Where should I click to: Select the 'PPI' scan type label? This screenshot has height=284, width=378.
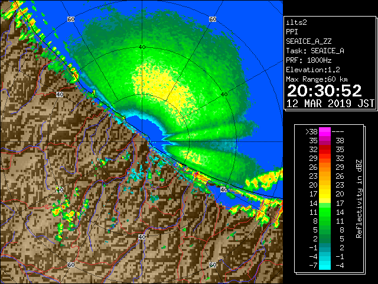pyautogui.click(x=292, y=32)
